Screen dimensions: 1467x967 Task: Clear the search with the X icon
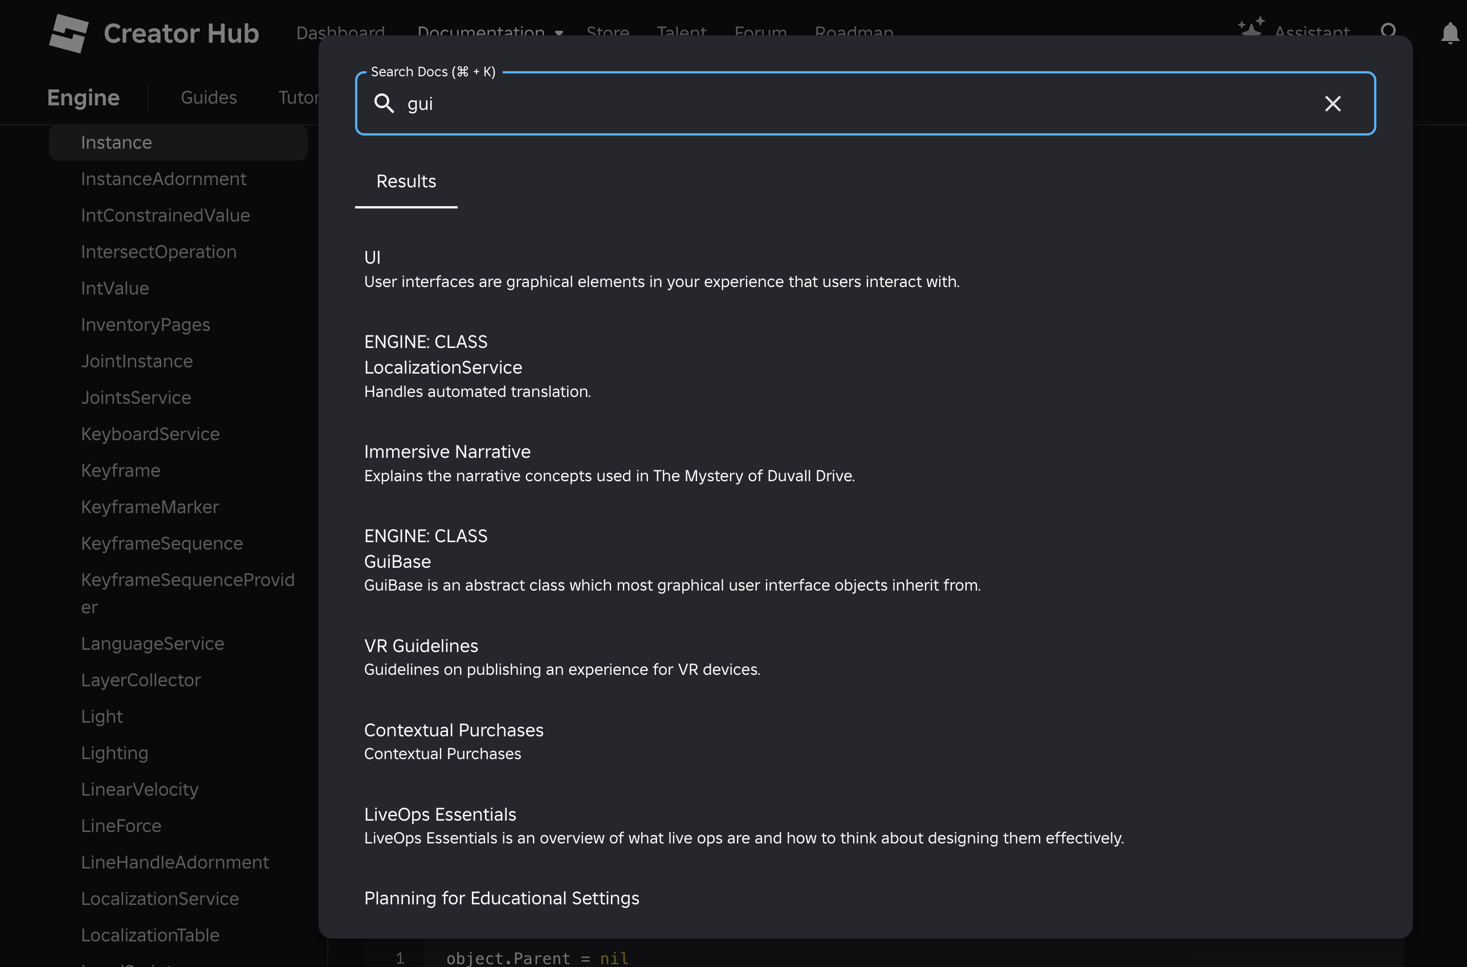(x=1332, y=104)
